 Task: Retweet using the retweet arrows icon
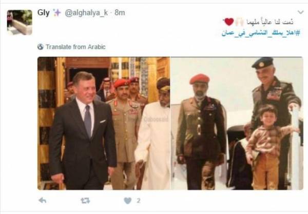(85, 201)
